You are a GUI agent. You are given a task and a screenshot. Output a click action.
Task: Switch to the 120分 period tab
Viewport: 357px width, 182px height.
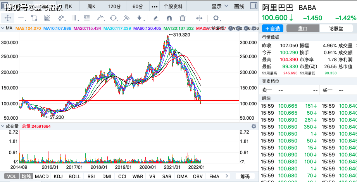(x=114, y=7)
